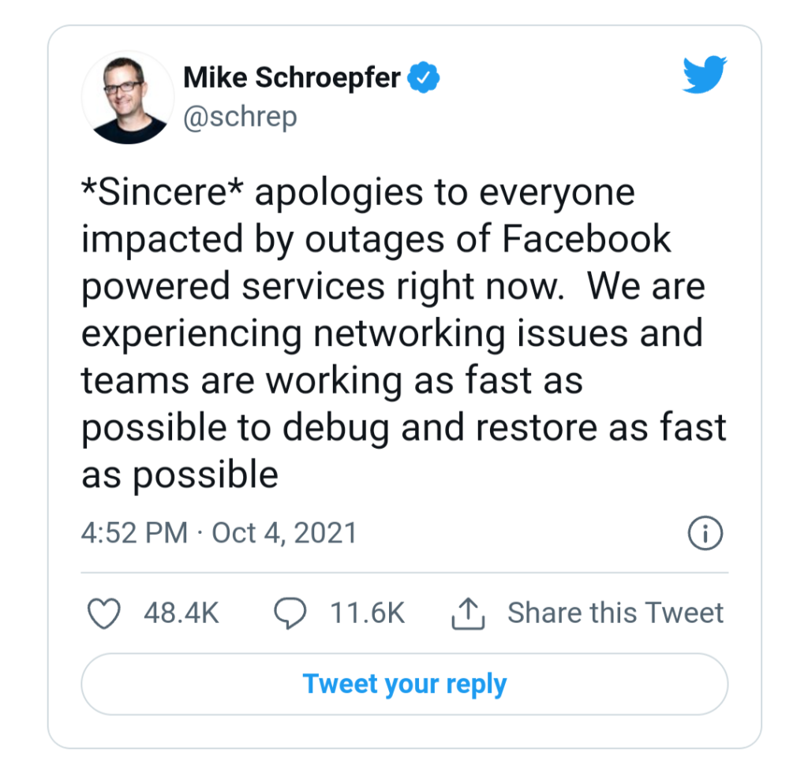Viewport: 808px width, 765px height.
Task: Click the share upload arrow icon
Action: pos(466,614)
